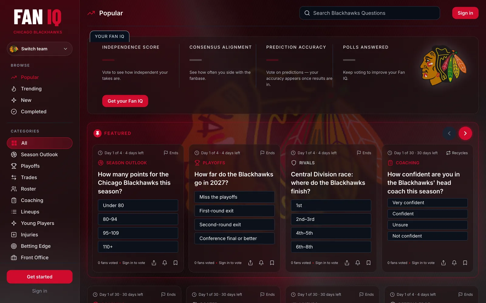
Task: Focus the Search Blackhawks Questions field
Action: (370, 13)
